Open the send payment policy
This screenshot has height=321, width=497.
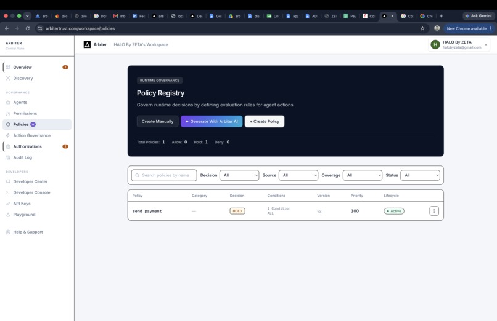pyautogui.click(x=147, y=211)
